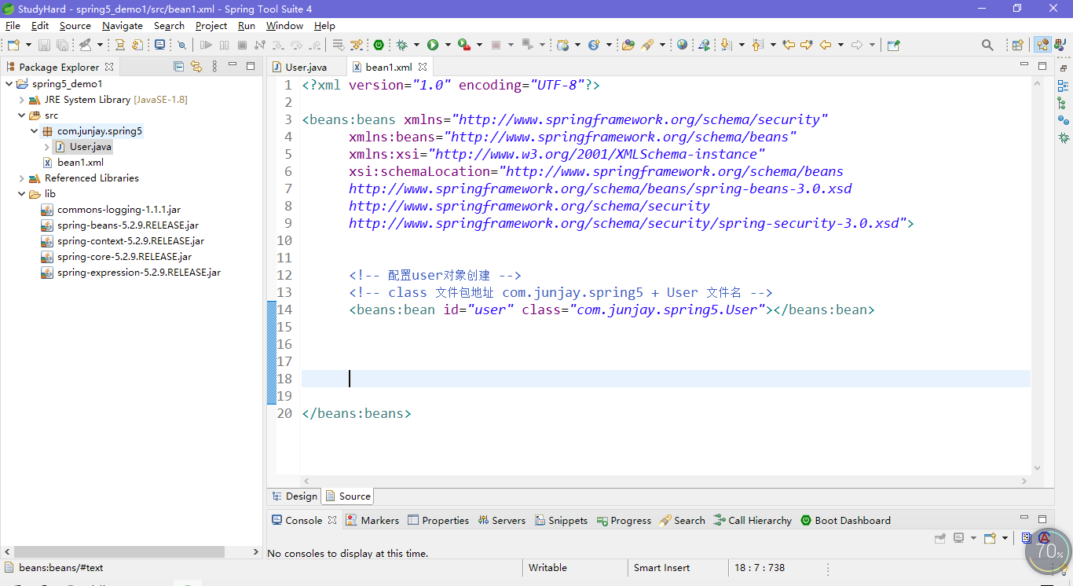Click the Spring perspective button

[x=1043, y=45]
